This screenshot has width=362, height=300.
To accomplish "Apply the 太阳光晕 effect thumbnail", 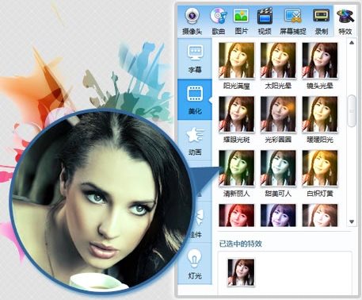I will coord(278,60).
